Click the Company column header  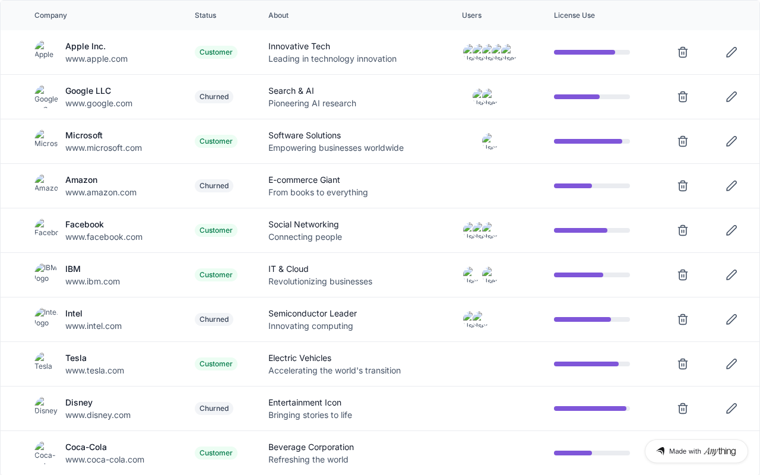[50, 15]
